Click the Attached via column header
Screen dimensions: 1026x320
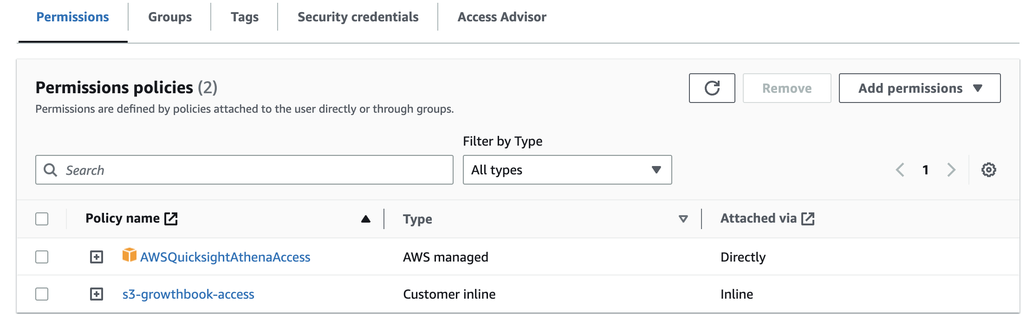point(759,218)
